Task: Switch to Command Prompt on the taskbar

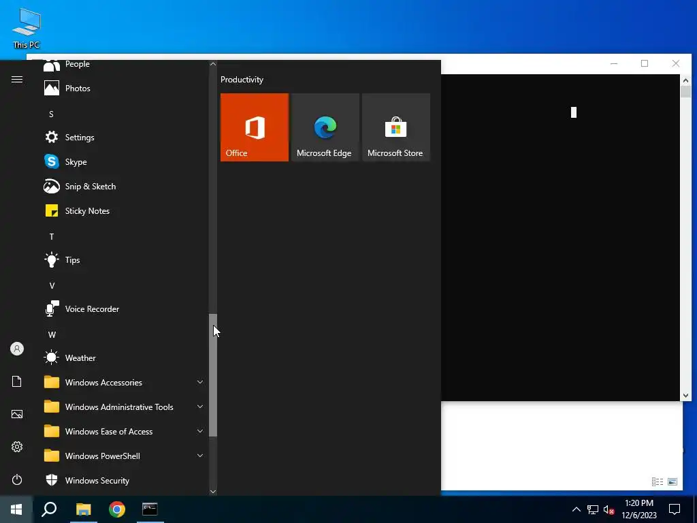Action: click(x=150, y=509)
